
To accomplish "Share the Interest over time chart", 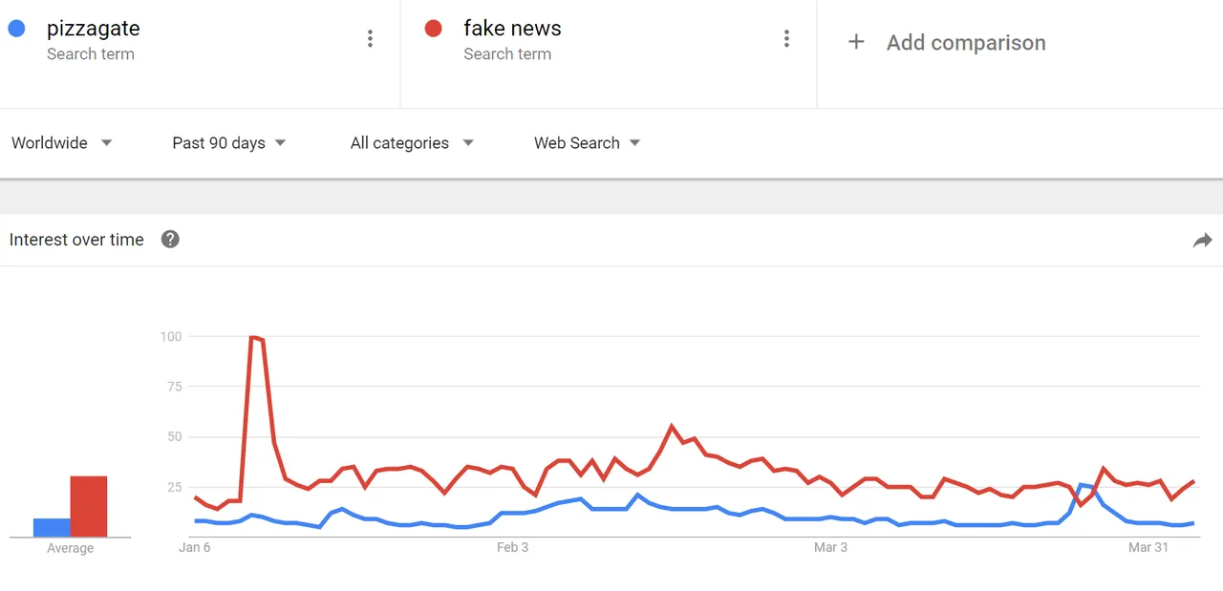I will point(1202,241).
